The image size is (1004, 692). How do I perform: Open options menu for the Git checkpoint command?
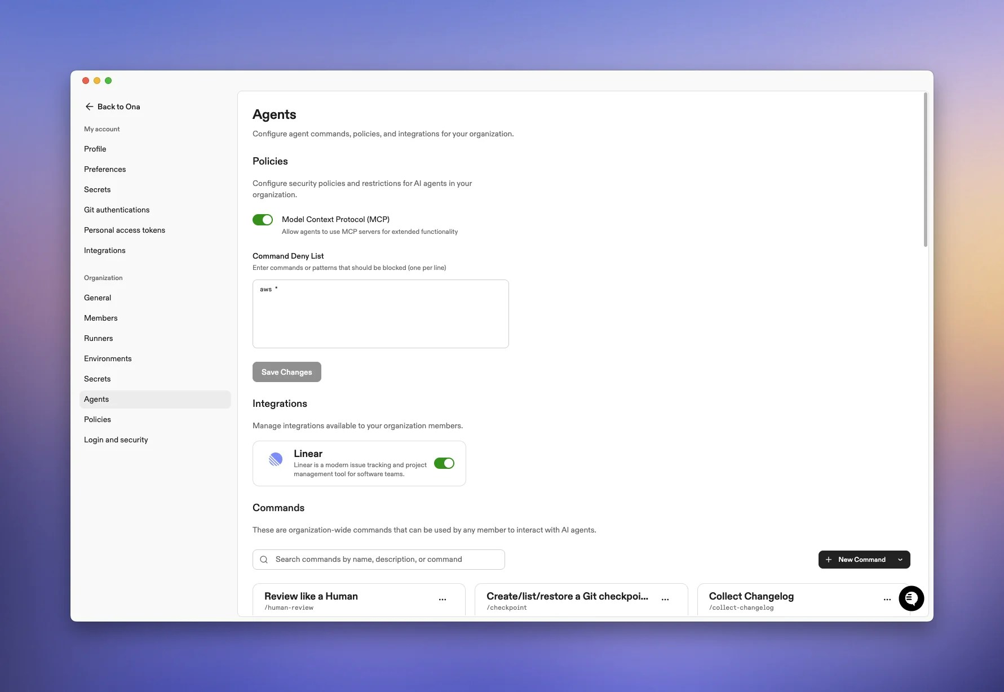(x=665, y=600)
